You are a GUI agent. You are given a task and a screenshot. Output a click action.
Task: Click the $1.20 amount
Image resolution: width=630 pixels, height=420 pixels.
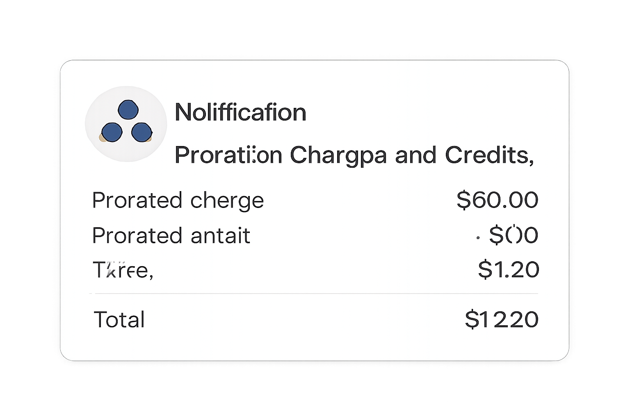point(509,270)
